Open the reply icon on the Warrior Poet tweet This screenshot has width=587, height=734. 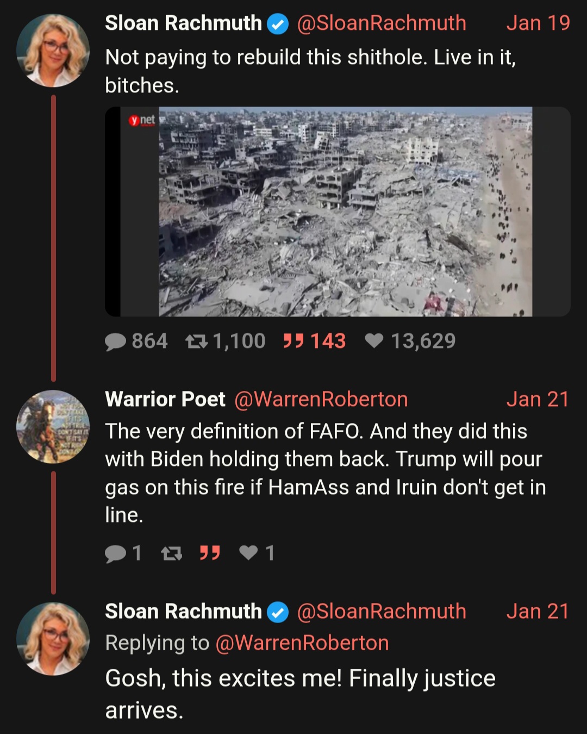click(x=115, y=553)
